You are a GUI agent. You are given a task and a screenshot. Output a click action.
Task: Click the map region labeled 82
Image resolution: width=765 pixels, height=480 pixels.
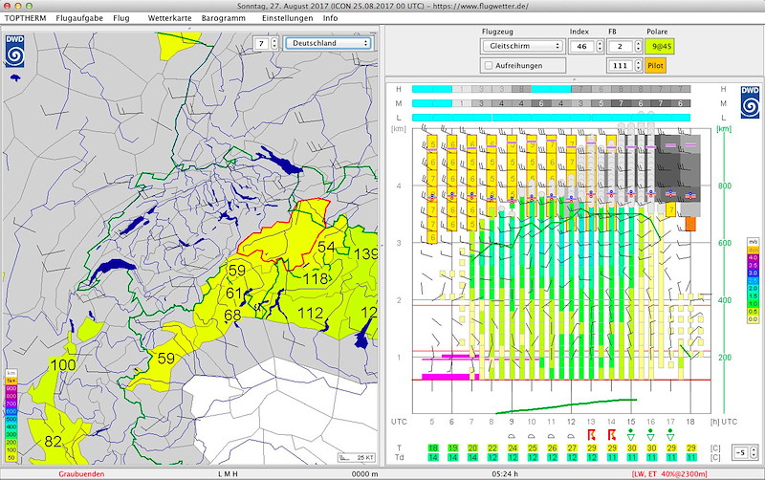coord(53,442)
